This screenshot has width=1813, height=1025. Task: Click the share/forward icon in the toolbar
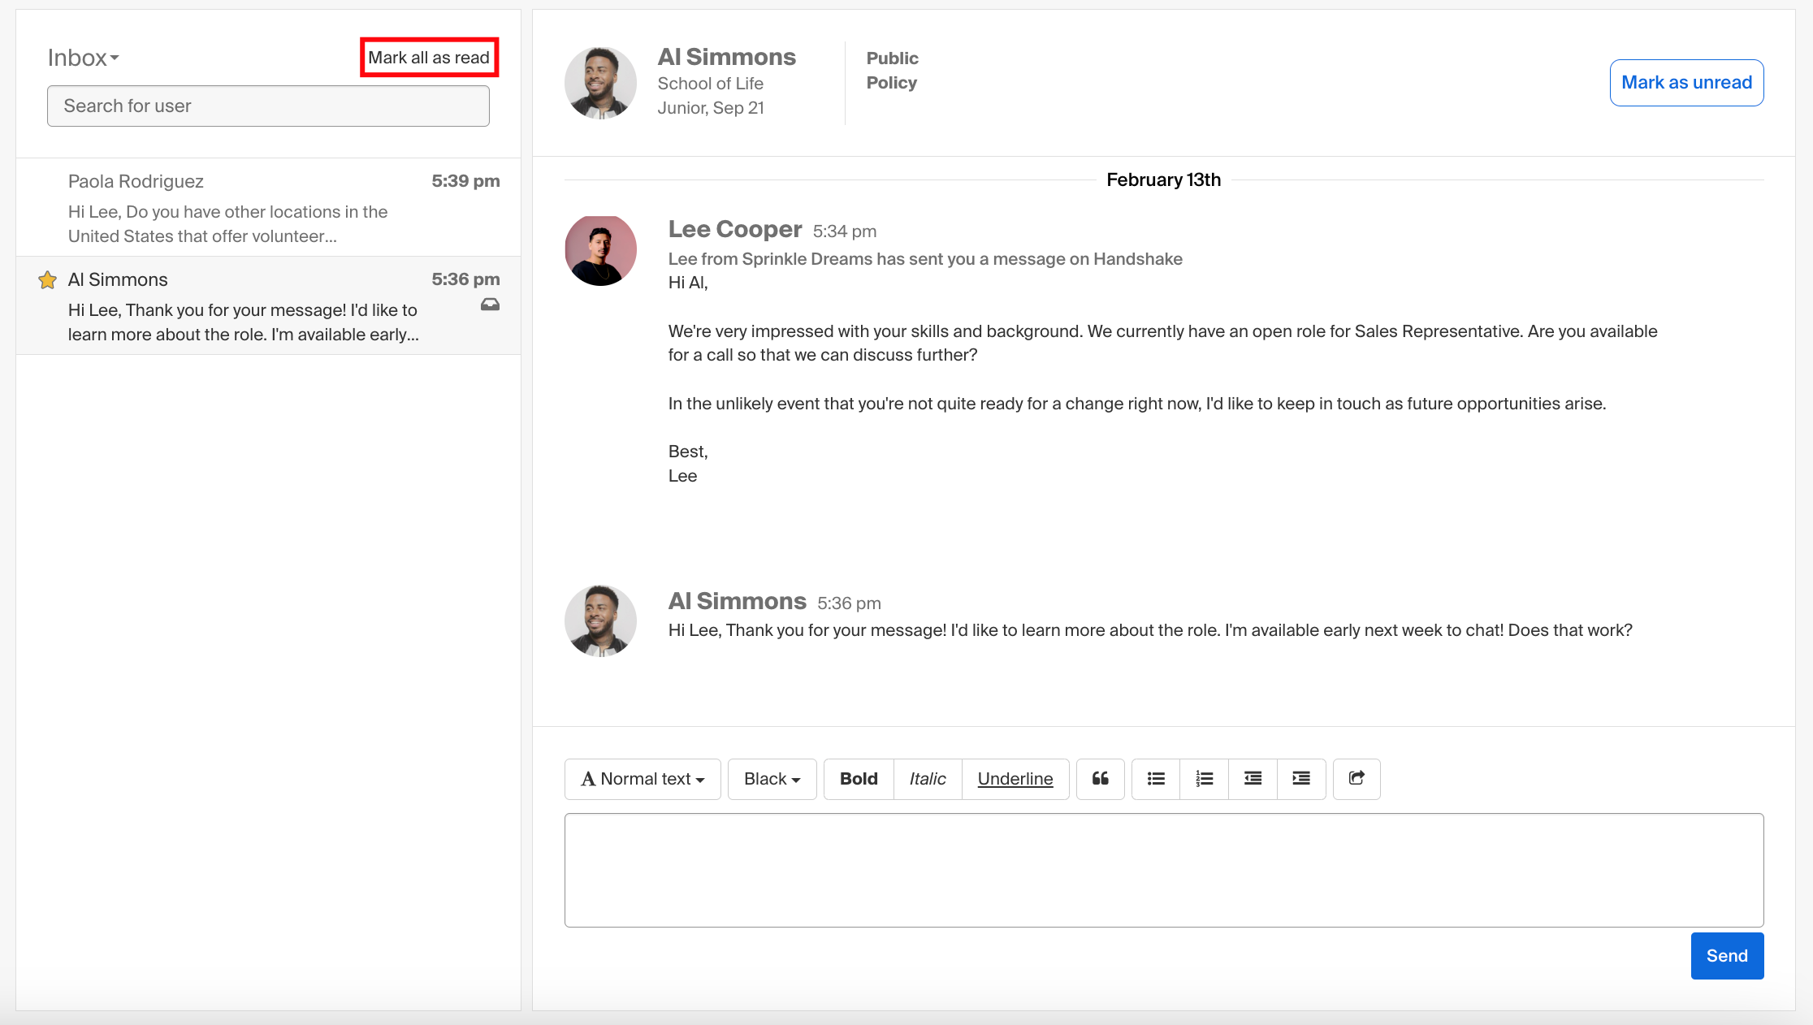click(x=1356, y=778)
